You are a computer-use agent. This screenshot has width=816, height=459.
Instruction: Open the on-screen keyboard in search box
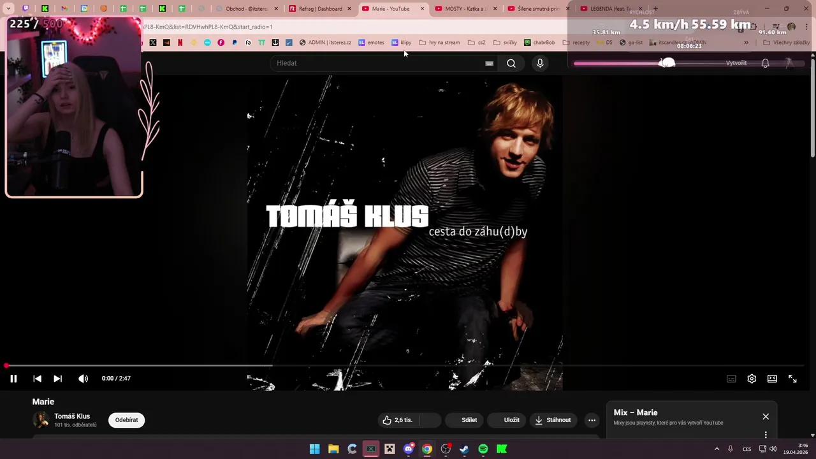pyautogui.click(x=489, y=63)
